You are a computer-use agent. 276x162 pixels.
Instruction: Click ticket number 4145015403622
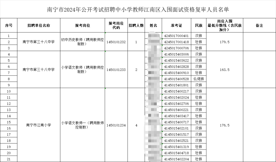pyautogui.click(x=177, y=60)
